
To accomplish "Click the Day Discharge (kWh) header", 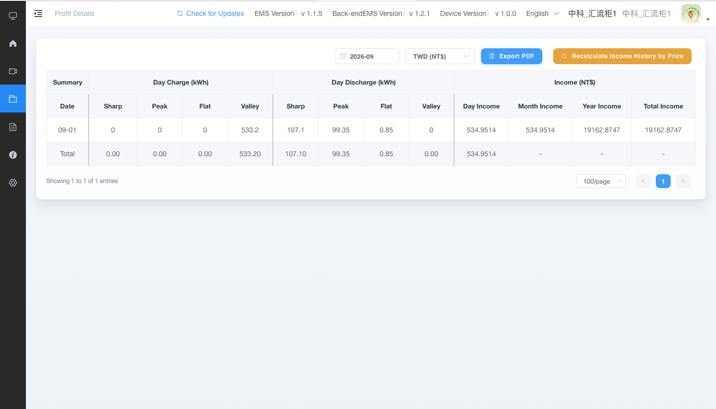I will (x=363, y=82).
